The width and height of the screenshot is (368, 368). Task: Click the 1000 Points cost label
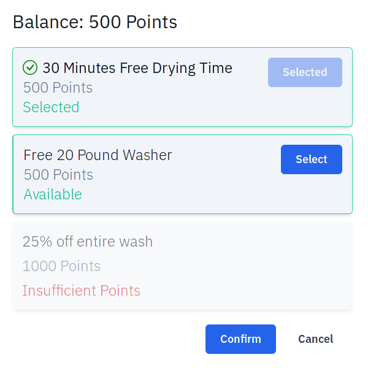61,266
